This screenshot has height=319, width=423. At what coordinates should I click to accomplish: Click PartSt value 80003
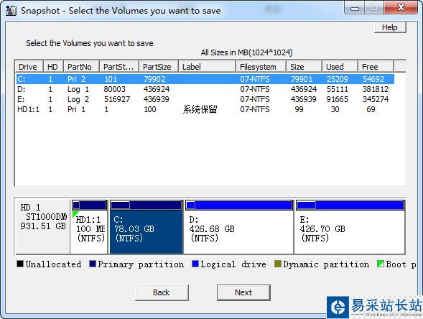point(115,89)
